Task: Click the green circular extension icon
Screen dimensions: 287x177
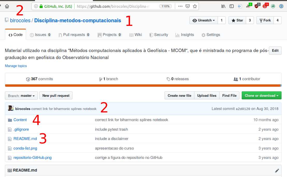Action: click(273, 6)
